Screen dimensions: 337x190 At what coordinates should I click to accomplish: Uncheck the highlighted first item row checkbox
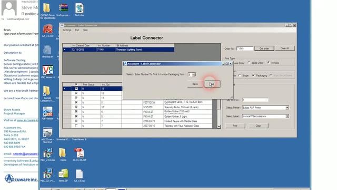tap(76, 89)
